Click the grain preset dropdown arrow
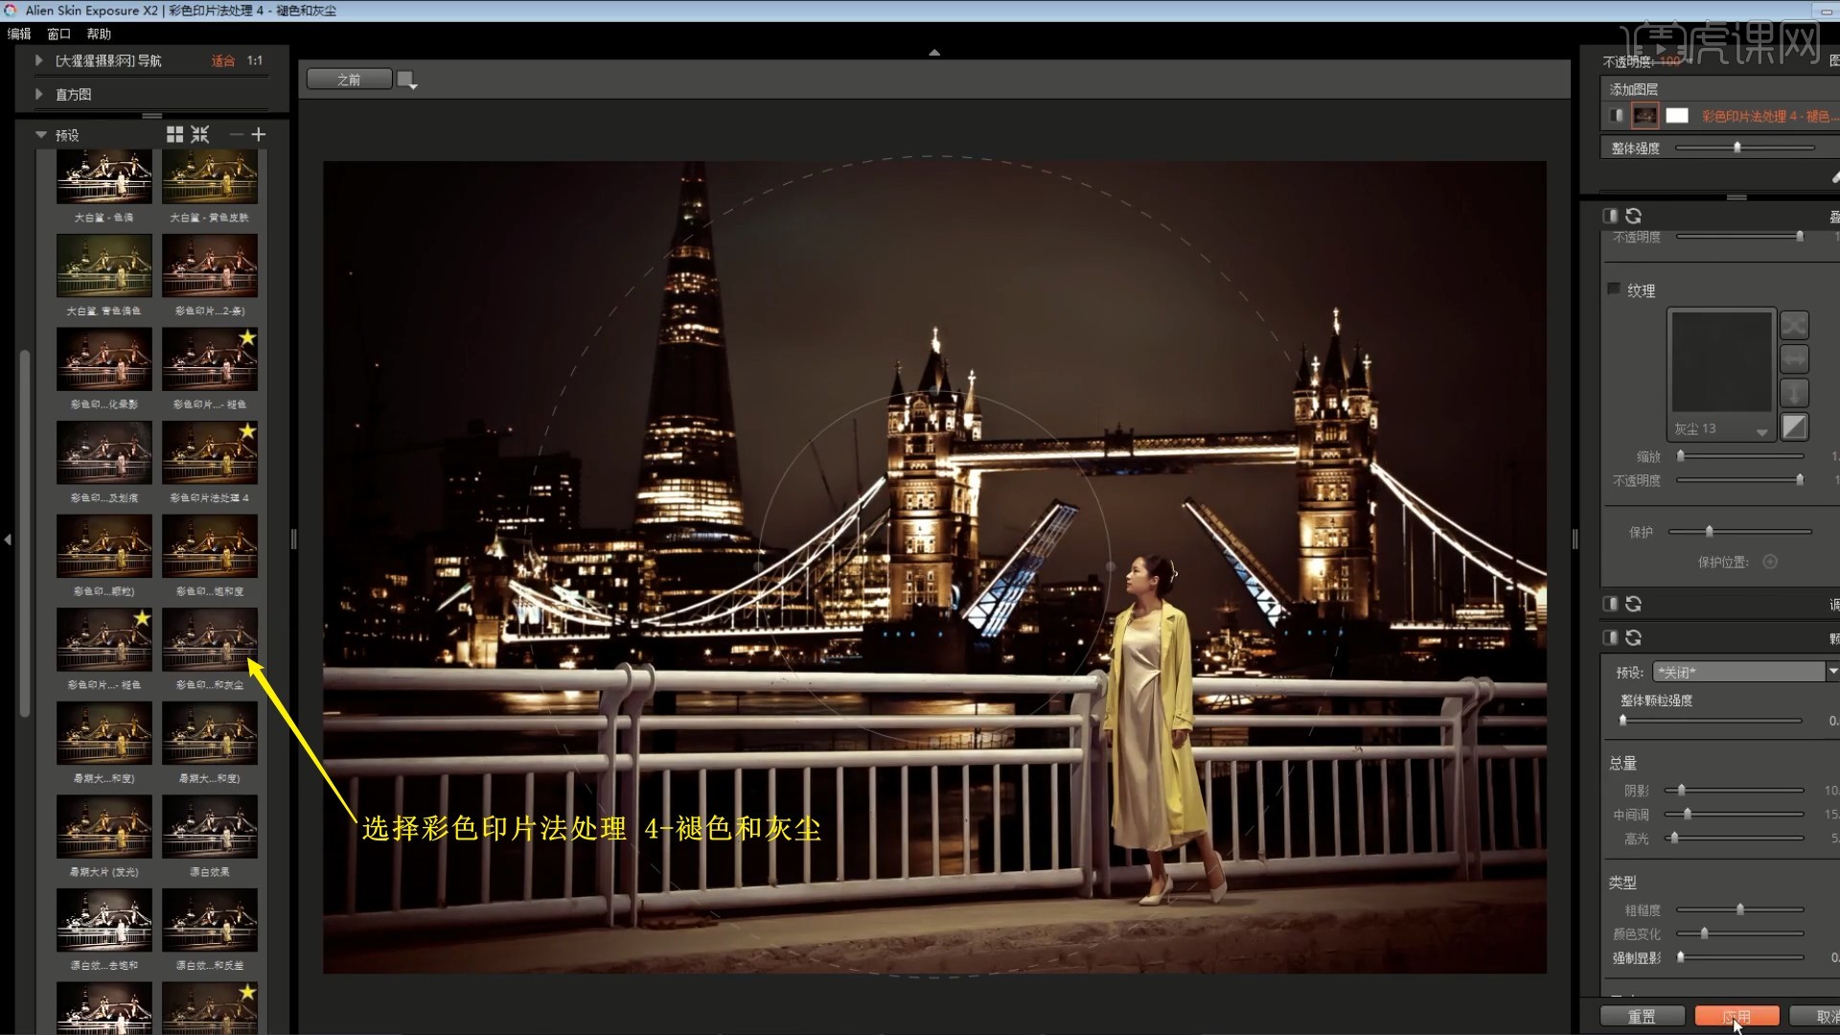Screen dimensions: 1840x1035 pyautogui.click(x=1832, y=672)
